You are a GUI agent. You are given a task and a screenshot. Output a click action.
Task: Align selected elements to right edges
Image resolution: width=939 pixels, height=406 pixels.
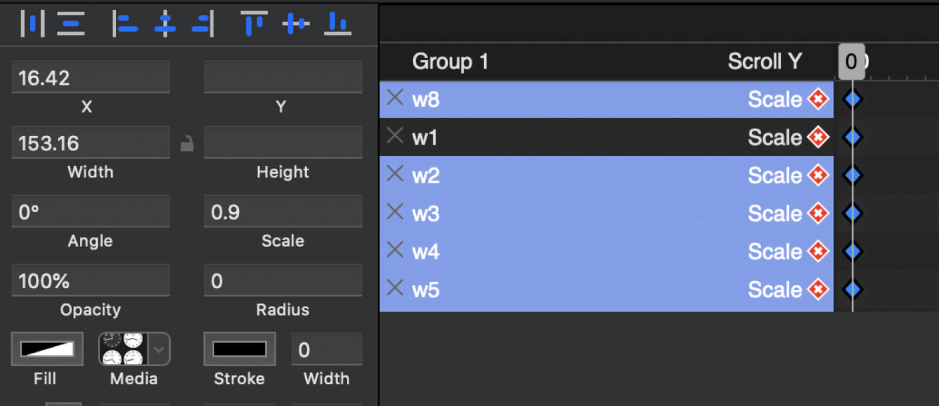pyautogui.click(x=203, y=24)
